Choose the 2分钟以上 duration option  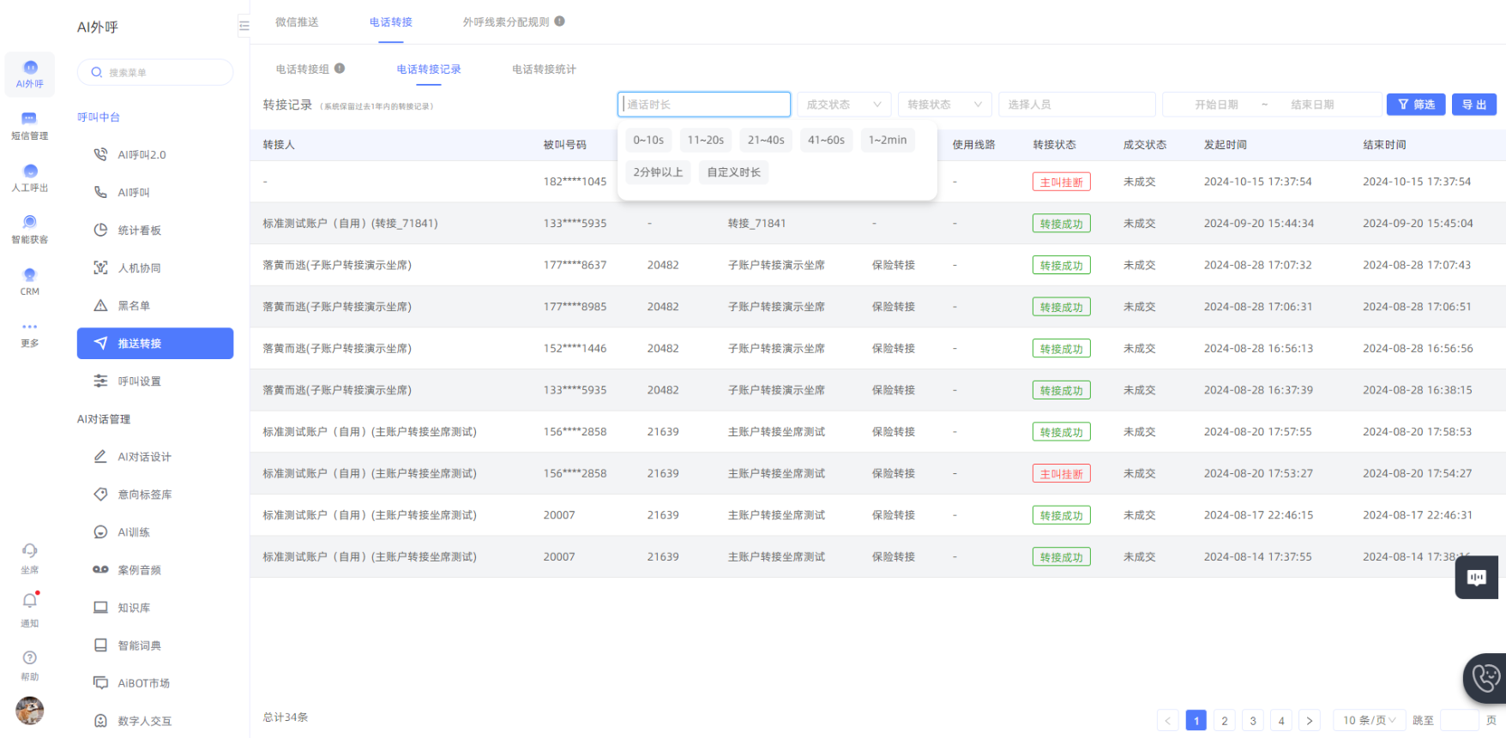[x=658, y=172]
